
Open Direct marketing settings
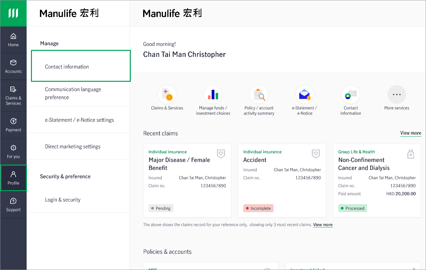point(78,146)
